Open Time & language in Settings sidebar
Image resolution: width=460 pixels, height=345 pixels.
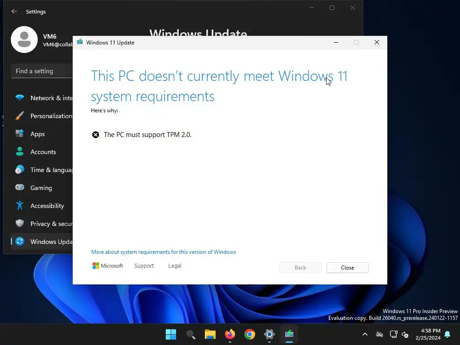click(x=42, y=169)
